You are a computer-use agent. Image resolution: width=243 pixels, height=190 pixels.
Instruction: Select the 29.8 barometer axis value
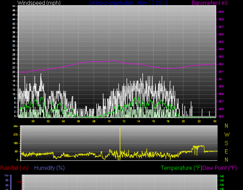[221, 19]
